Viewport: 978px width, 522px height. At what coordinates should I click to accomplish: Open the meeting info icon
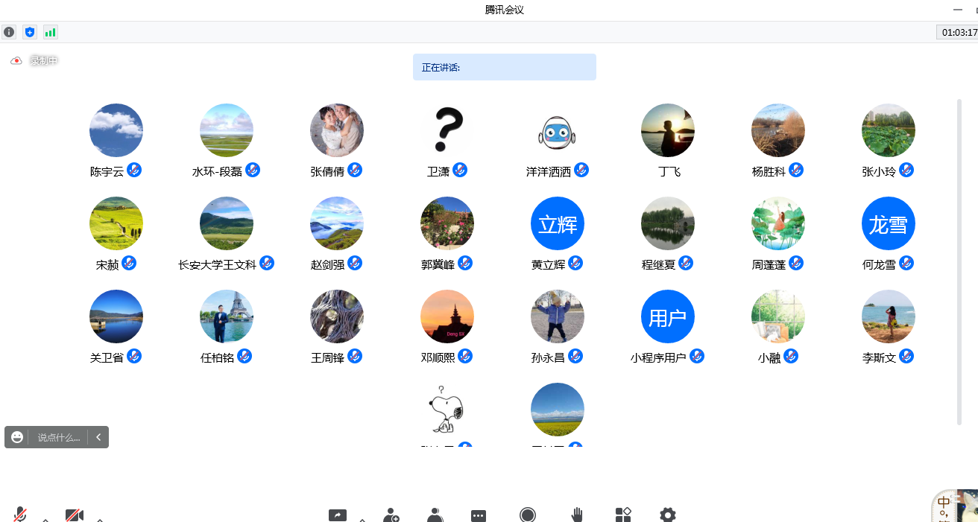9,32
